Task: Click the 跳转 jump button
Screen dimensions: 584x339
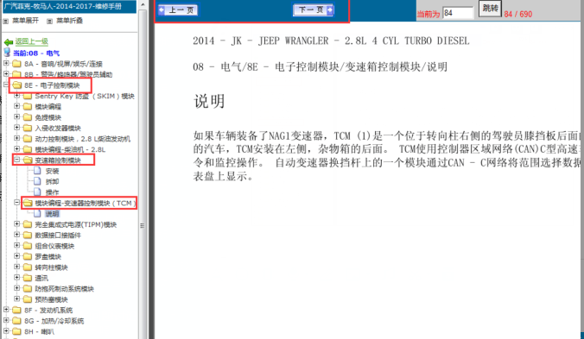Action: [x=490, y=8]
